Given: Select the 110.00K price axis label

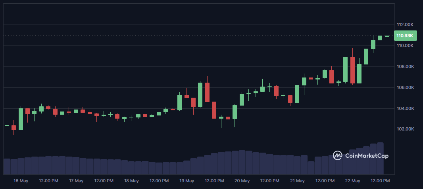Looking at the screenshot, I should [405, 46].
